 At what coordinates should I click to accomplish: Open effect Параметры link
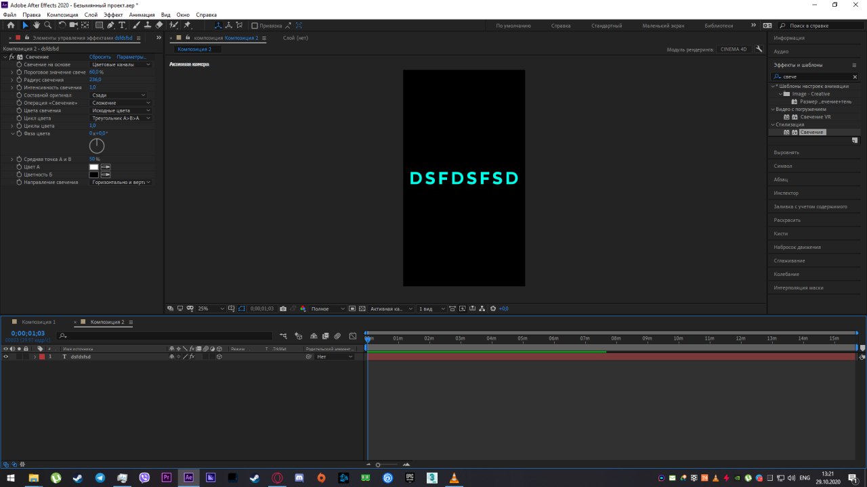pos(131,57)
